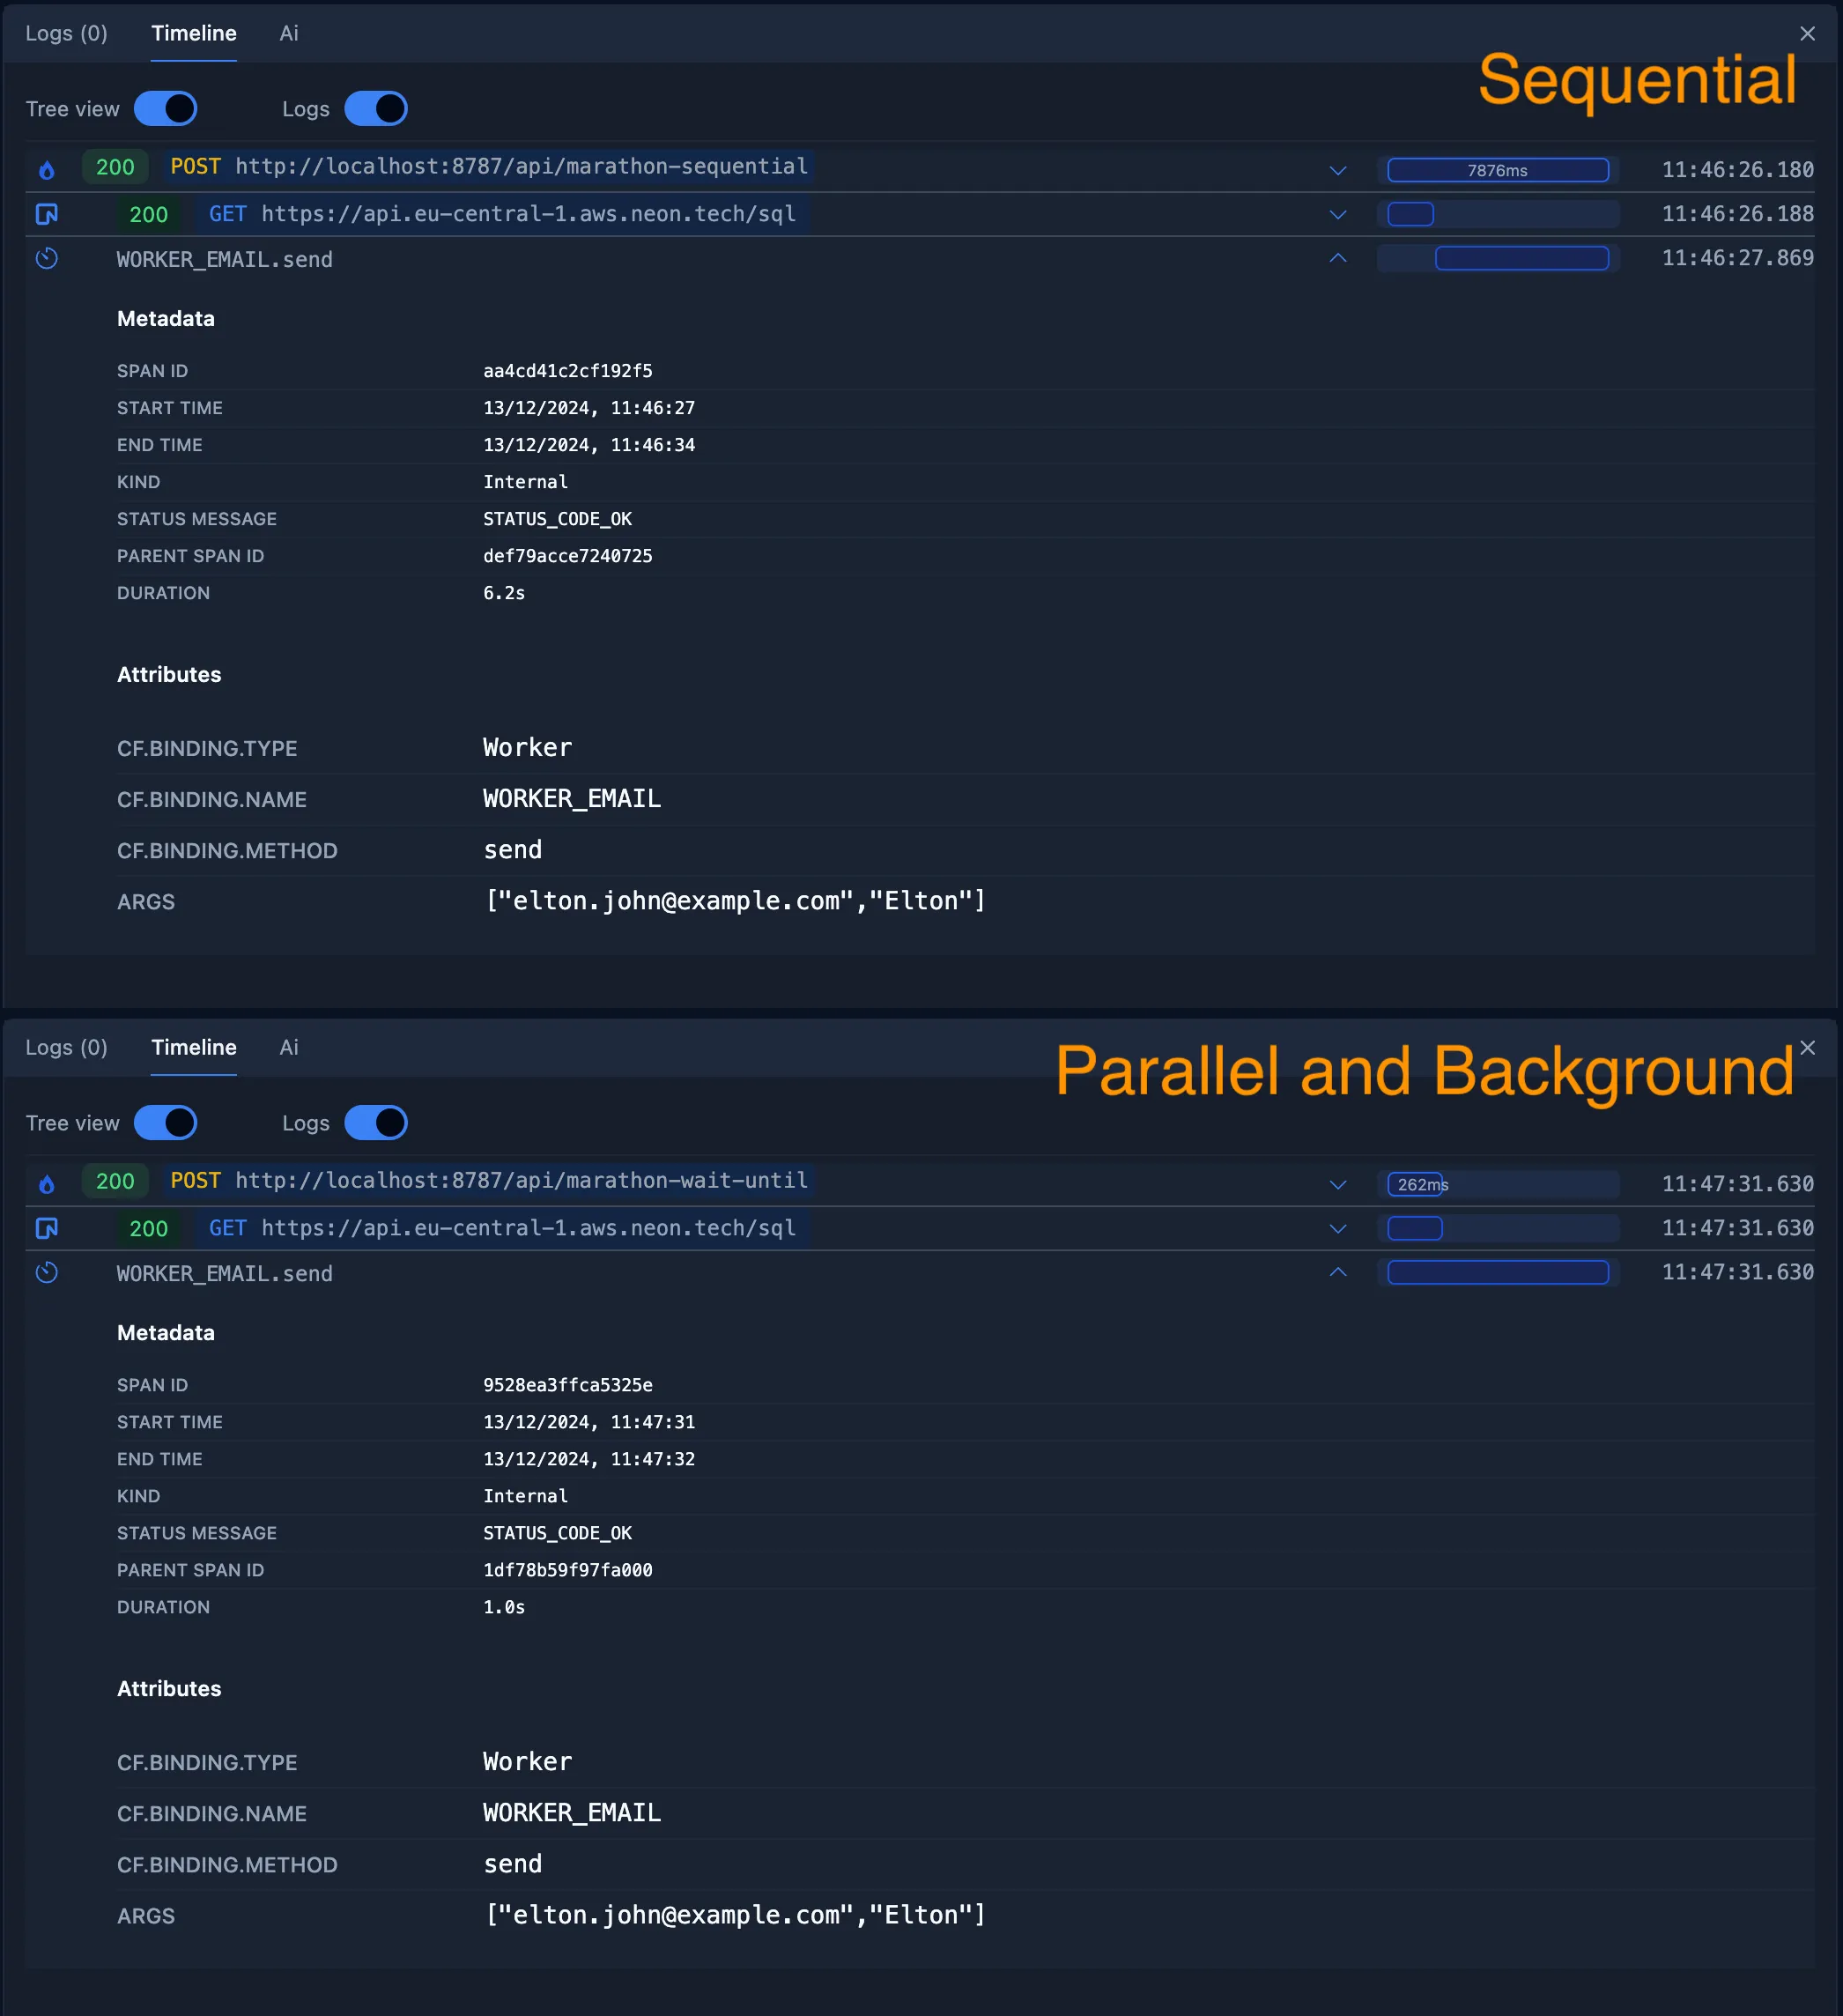1843x2016 pixels.
Task: Click the Timeline tab in top panel
Action: coord(193,33)
